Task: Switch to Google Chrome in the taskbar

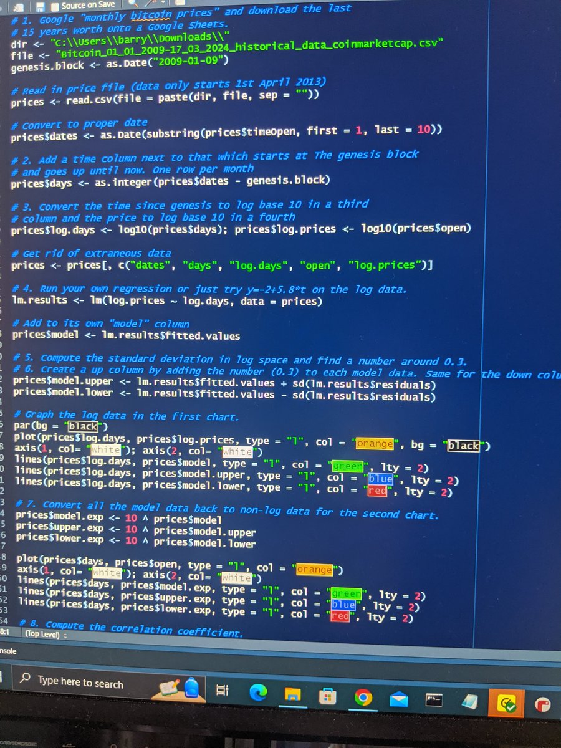Action: click(x=363, y=697)
